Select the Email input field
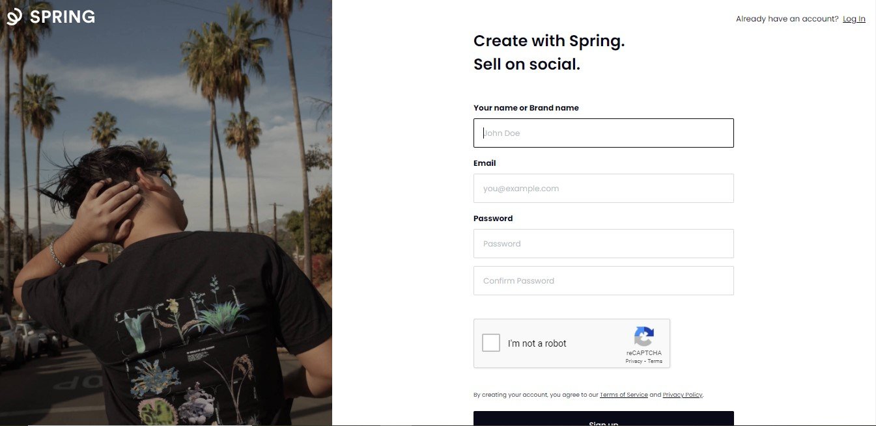This screenshot has height=426, width=876. (x=603, y=188)
